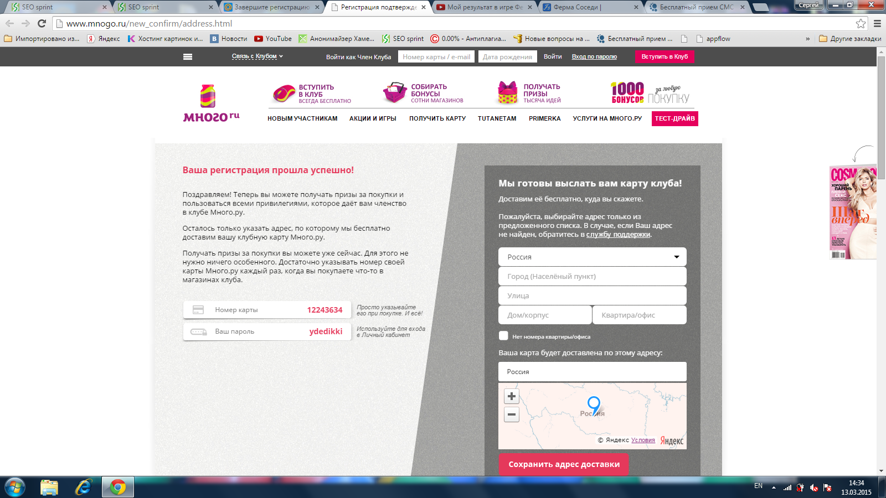The image size is (886, 498).
Task: Click the Войти button
Action: [553, 56]
